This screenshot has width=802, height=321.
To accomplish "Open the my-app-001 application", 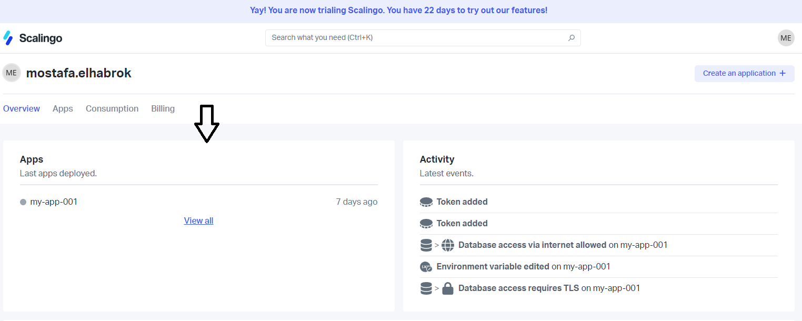I will 55,201.
